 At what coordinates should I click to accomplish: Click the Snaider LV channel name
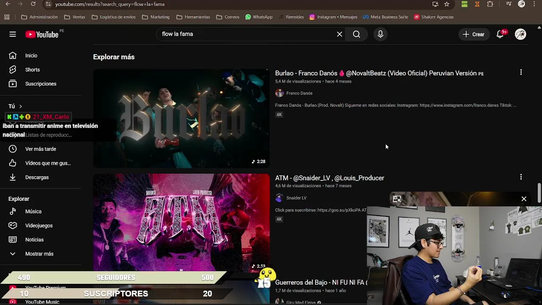[x=296, y=198]
